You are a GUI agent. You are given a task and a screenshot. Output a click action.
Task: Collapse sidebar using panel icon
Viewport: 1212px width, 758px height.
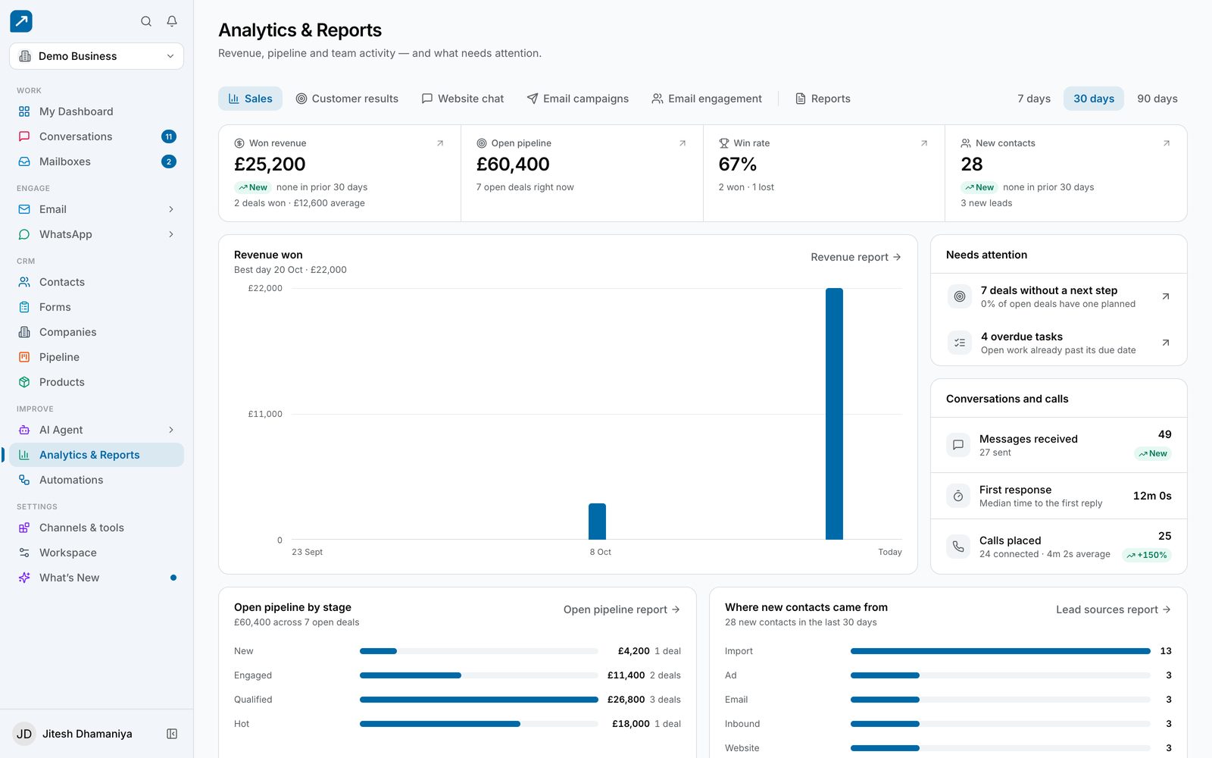(172, 734)
